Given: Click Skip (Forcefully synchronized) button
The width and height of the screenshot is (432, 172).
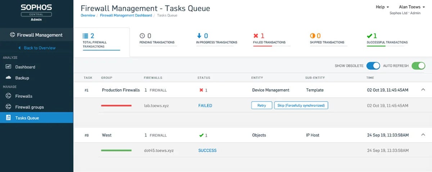Looking at the screenshot, I should pyautogui.click(x=301, y=106).
